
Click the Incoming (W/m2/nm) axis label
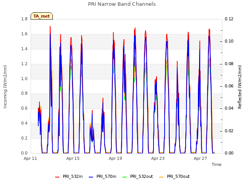tap(5, 87)
